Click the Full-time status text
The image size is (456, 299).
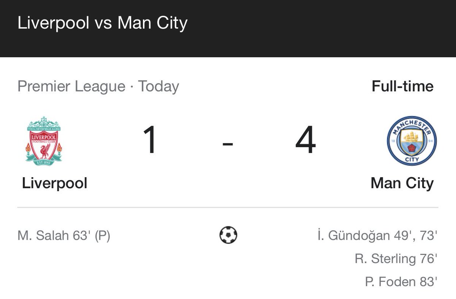coord(402,86)
